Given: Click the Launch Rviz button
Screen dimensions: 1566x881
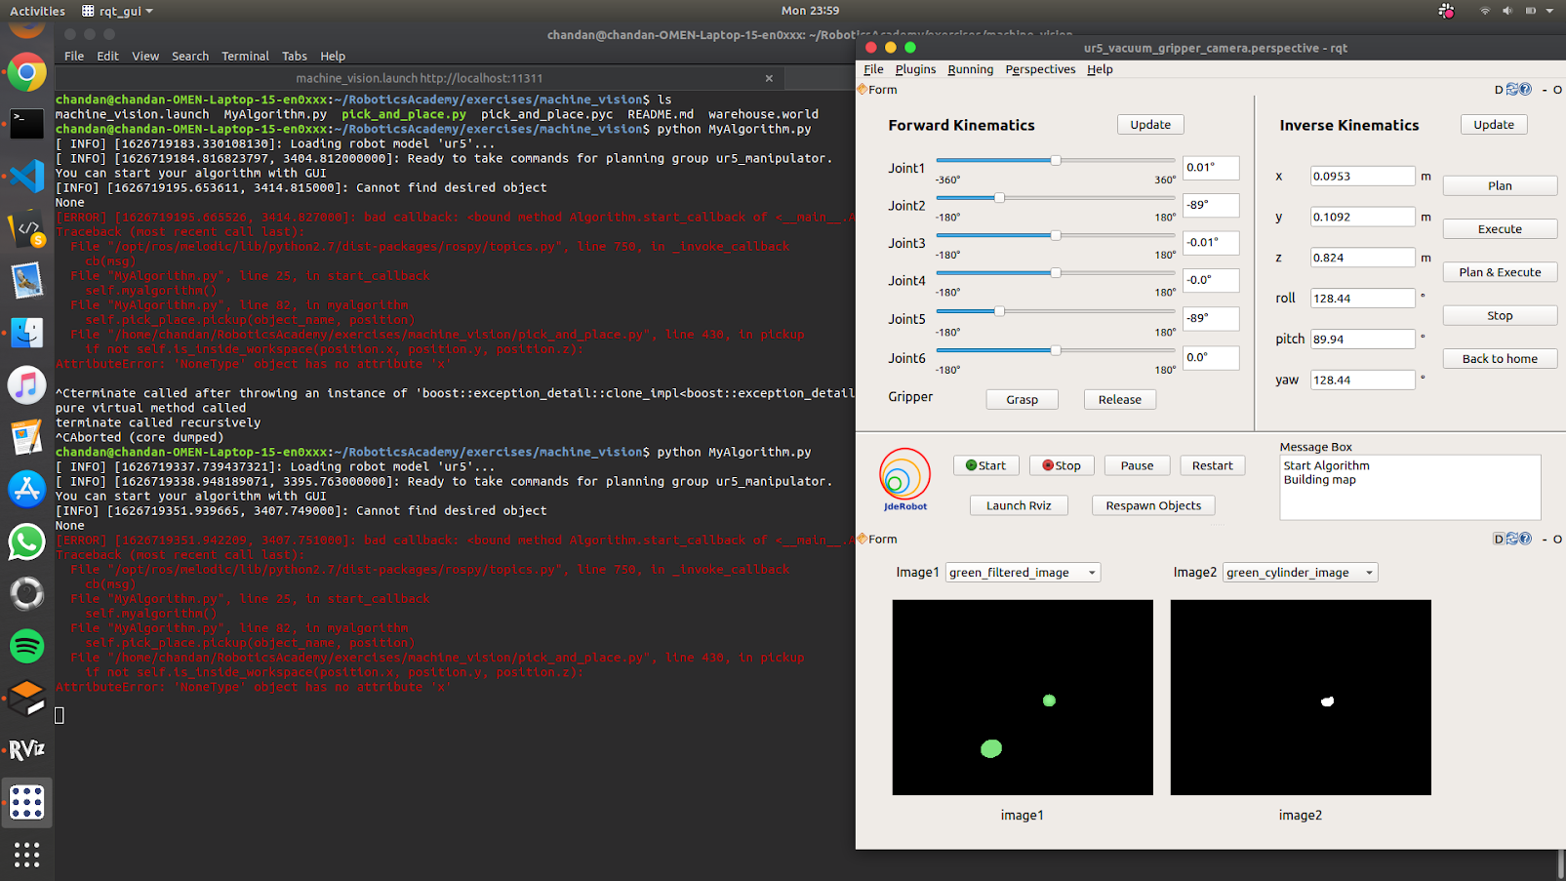Looking at the screenshot, I should click(1018, 505).
